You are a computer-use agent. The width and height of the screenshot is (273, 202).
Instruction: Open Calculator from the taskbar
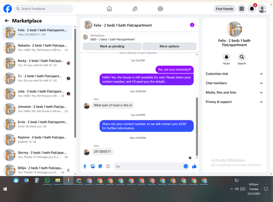point(37,180)
